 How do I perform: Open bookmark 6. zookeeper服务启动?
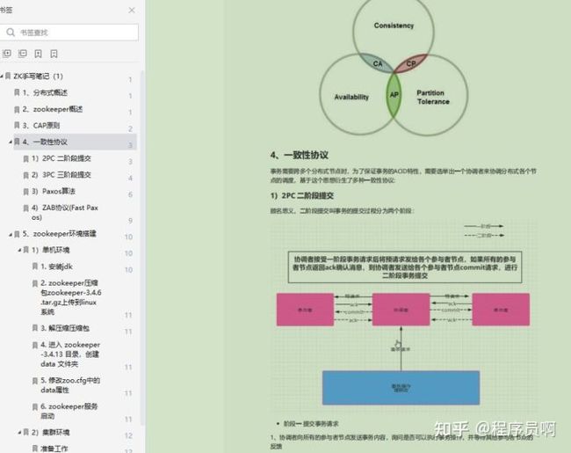(69, 411)
